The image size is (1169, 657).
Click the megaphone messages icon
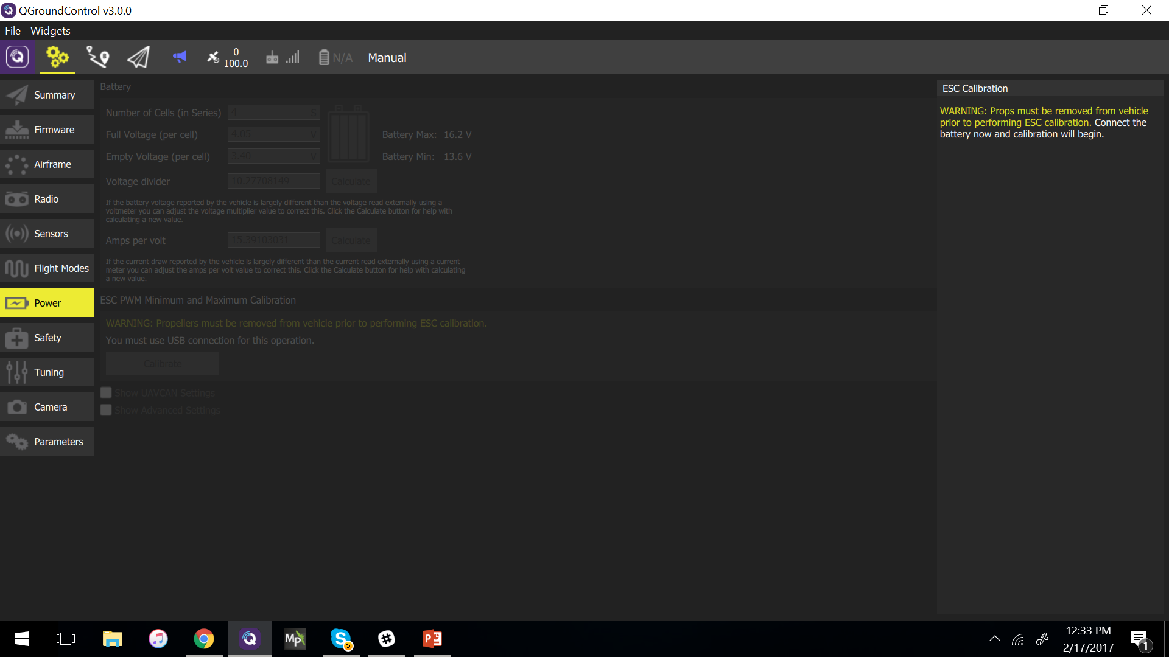179,57
